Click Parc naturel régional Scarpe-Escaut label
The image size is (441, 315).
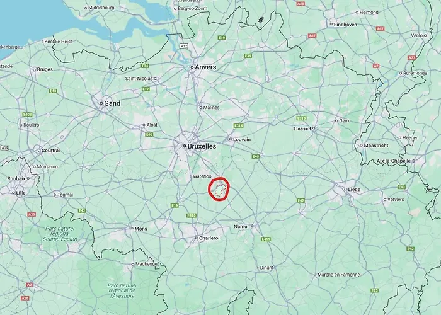coord(60,234)
